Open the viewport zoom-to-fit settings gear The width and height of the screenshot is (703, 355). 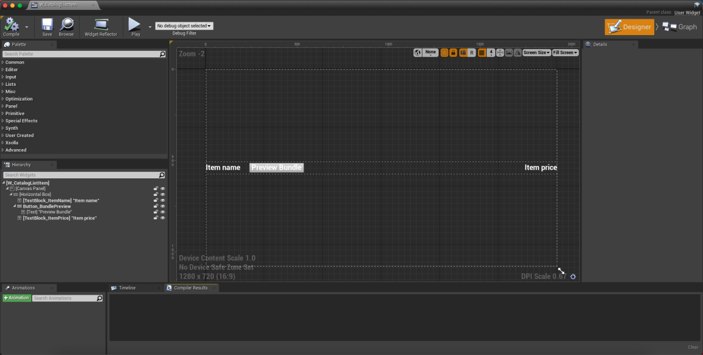(x=573, y=277)
